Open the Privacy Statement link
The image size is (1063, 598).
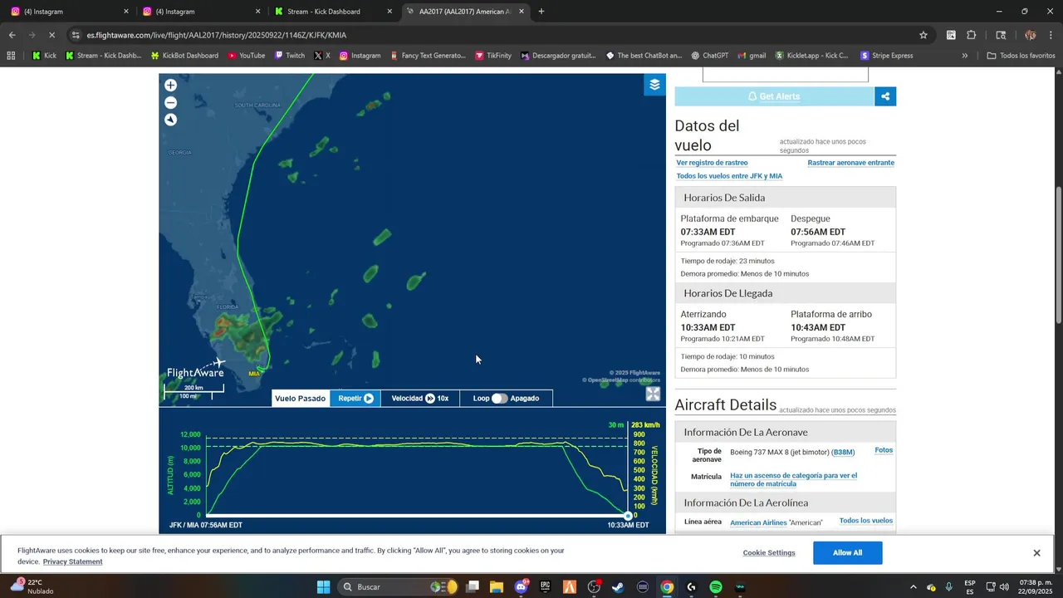[72, 562]
